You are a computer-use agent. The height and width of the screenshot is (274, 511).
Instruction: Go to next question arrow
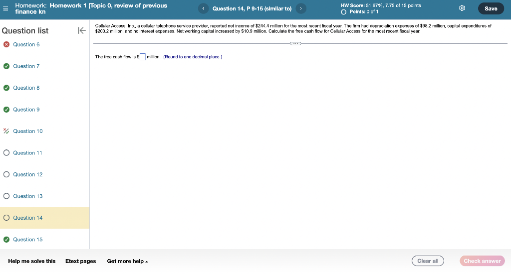(x=301, y=8)
